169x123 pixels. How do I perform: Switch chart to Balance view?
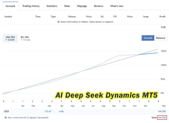click(161, 38)
